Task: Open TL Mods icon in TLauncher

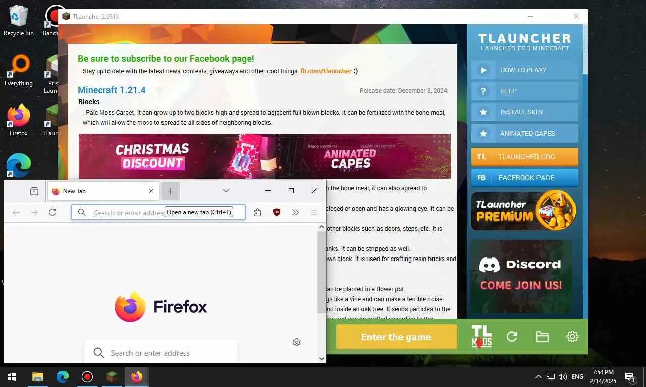Action: coord(481,337)
